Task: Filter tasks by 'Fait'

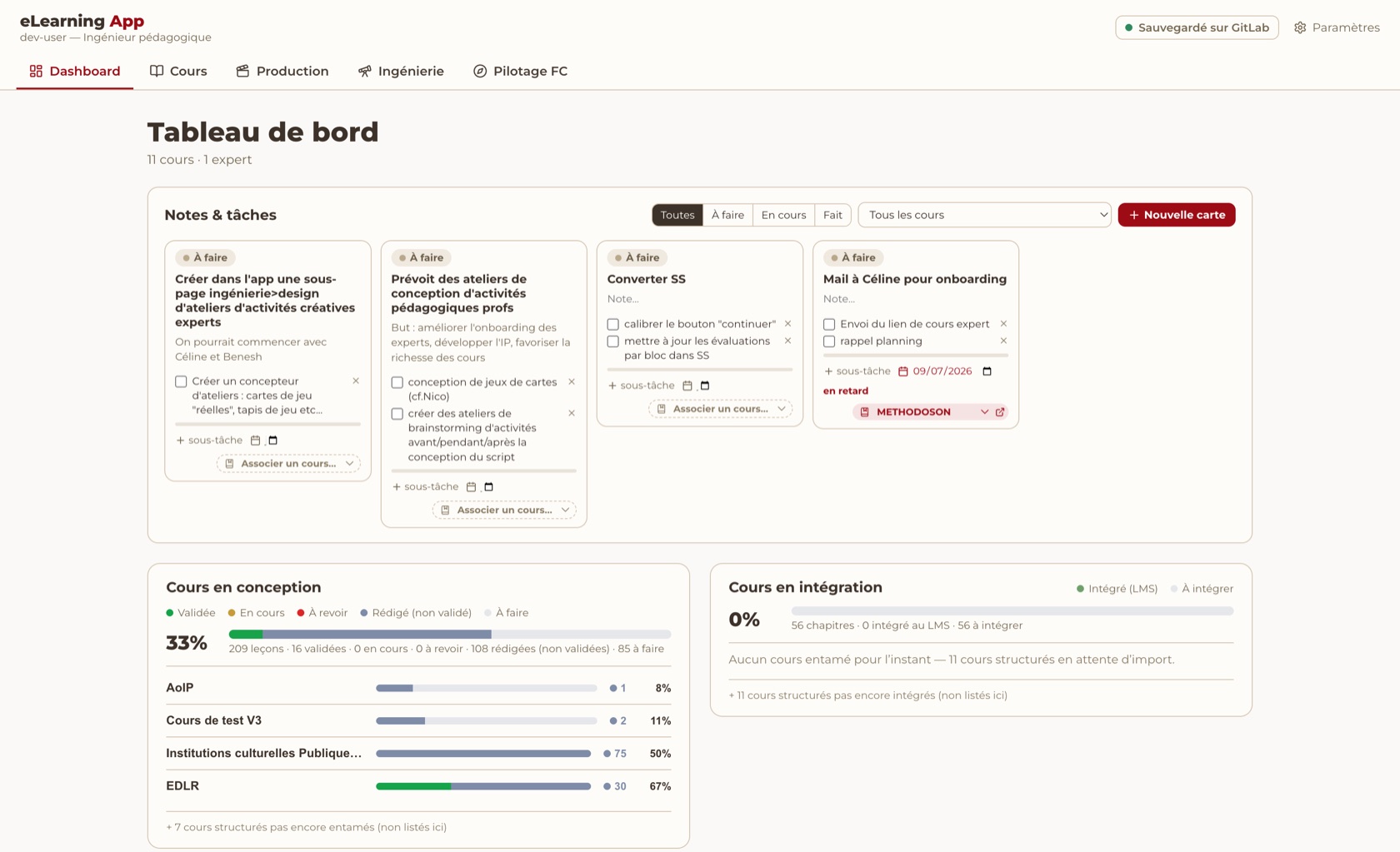Action: tap(832, 215)
